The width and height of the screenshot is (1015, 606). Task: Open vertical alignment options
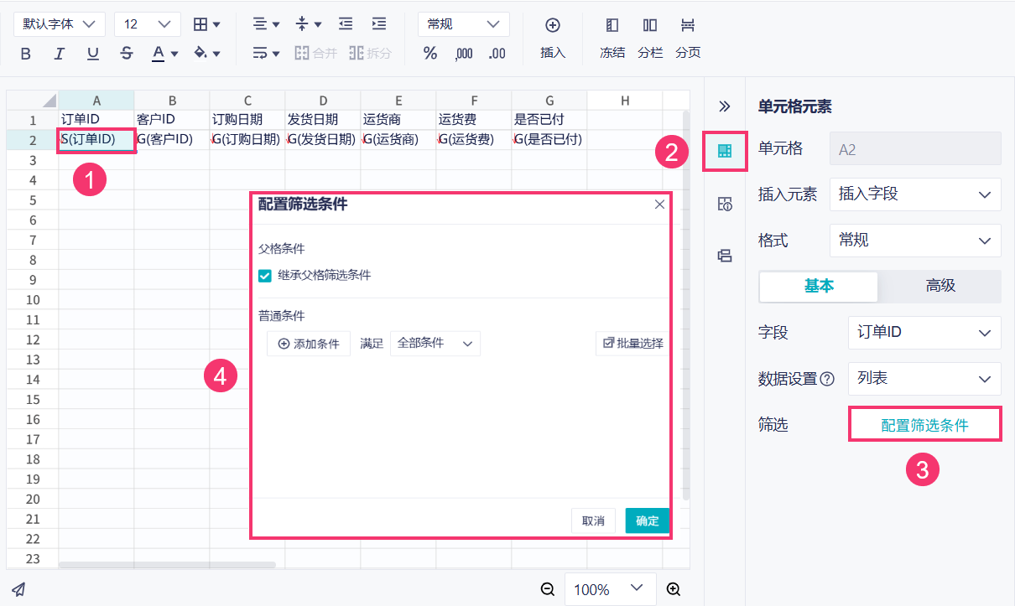309,24
